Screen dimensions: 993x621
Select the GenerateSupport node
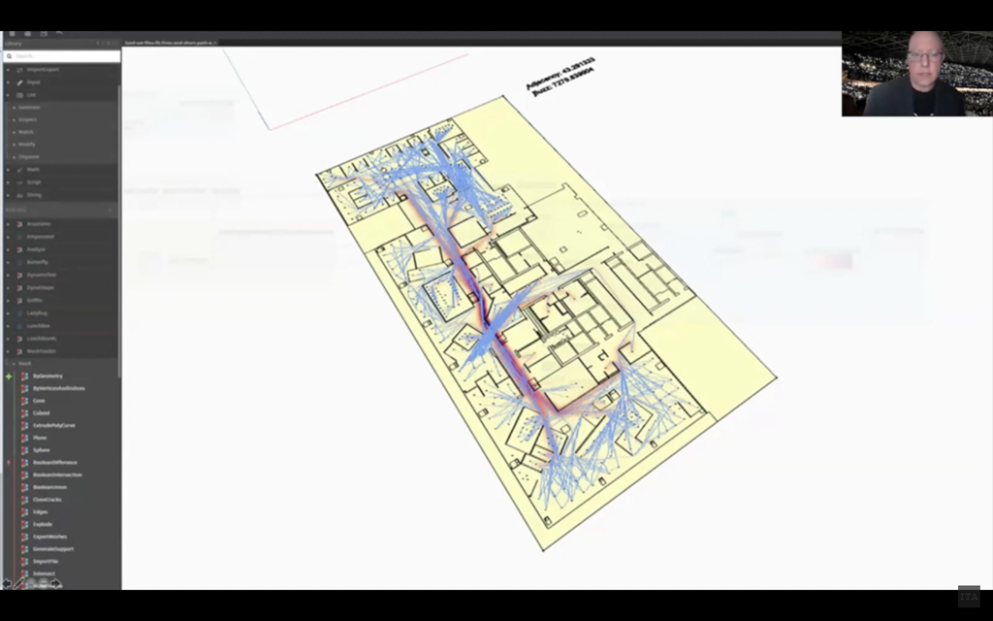[x=52, y=549]
